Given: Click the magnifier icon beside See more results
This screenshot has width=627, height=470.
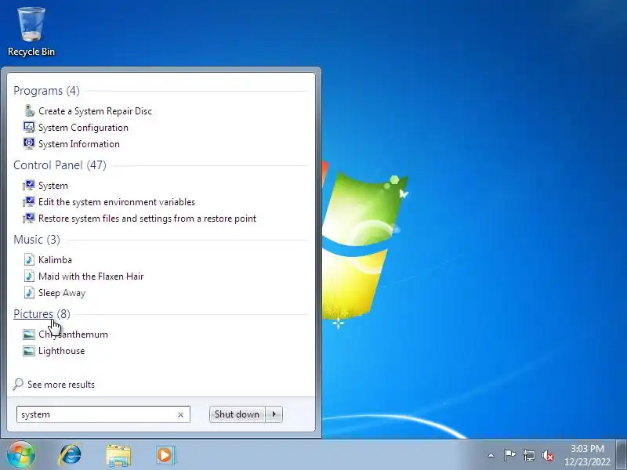Looking at the screenshot, I should [x=18, y=384].
